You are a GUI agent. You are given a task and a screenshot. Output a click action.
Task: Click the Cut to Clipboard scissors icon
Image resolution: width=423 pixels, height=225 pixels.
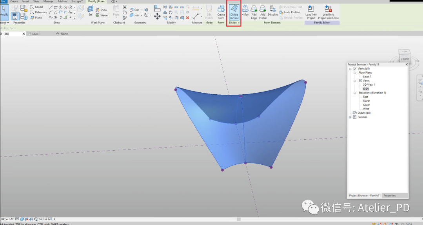coord(125,7)
